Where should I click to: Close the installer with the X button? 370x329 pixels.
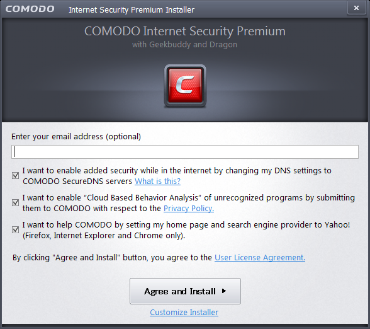pos(356,8)
